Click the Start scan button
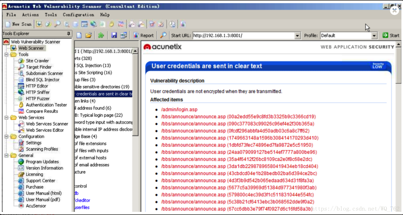 [391, 35]
